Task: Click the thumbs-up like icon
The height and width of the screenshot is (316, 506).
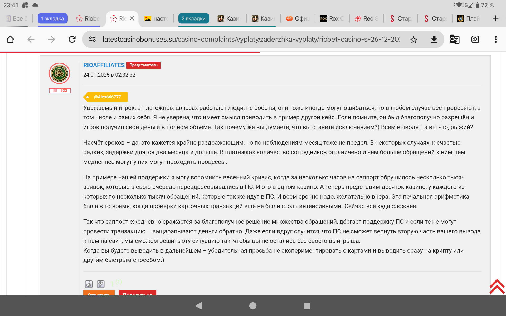Action: point(89,284)
